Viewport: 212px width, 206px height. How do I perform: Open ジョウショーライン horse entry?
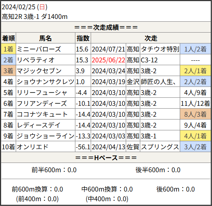point(46,136)
